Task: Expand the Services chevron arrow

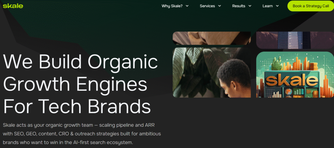Action: coord(220,6)
